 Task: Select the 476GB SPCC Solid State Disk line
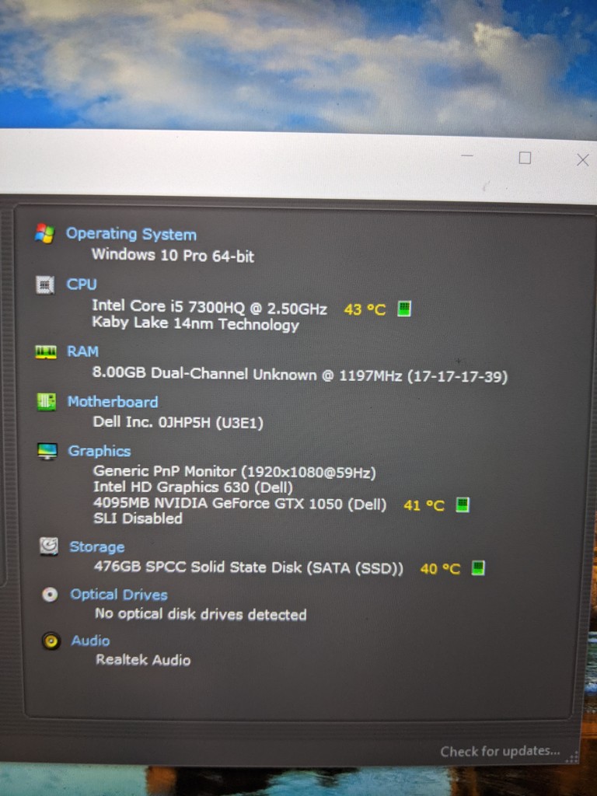coord(249,567)
